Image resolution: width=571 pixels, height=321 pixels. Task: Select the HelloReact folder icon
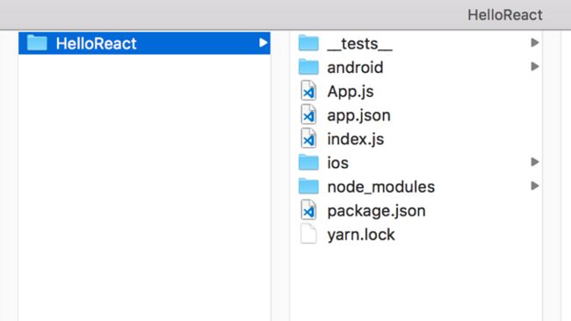pos(37,43)
